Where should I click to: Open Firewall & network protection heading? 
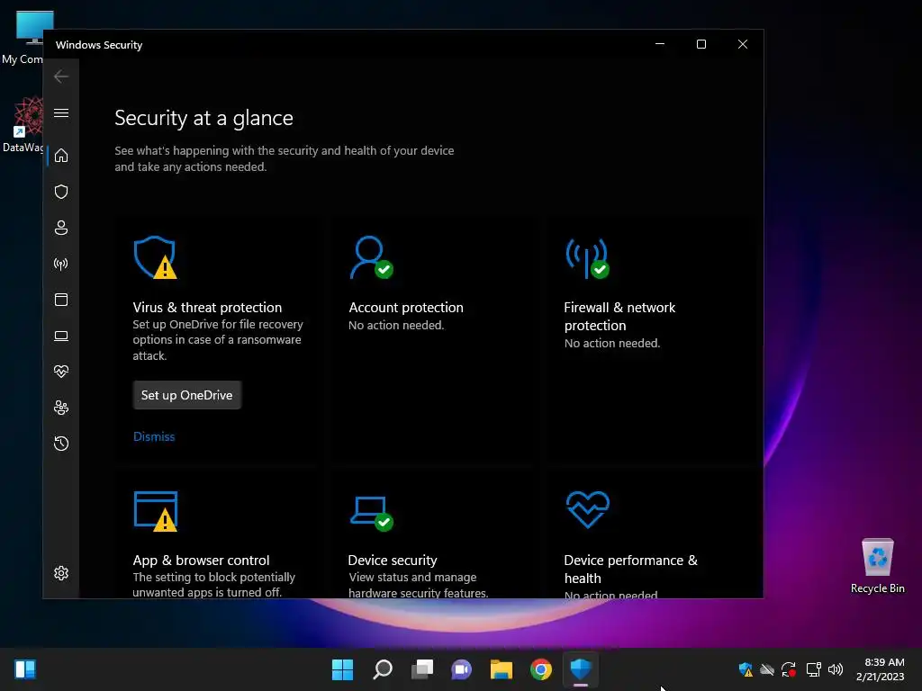[x=619, y=316]
